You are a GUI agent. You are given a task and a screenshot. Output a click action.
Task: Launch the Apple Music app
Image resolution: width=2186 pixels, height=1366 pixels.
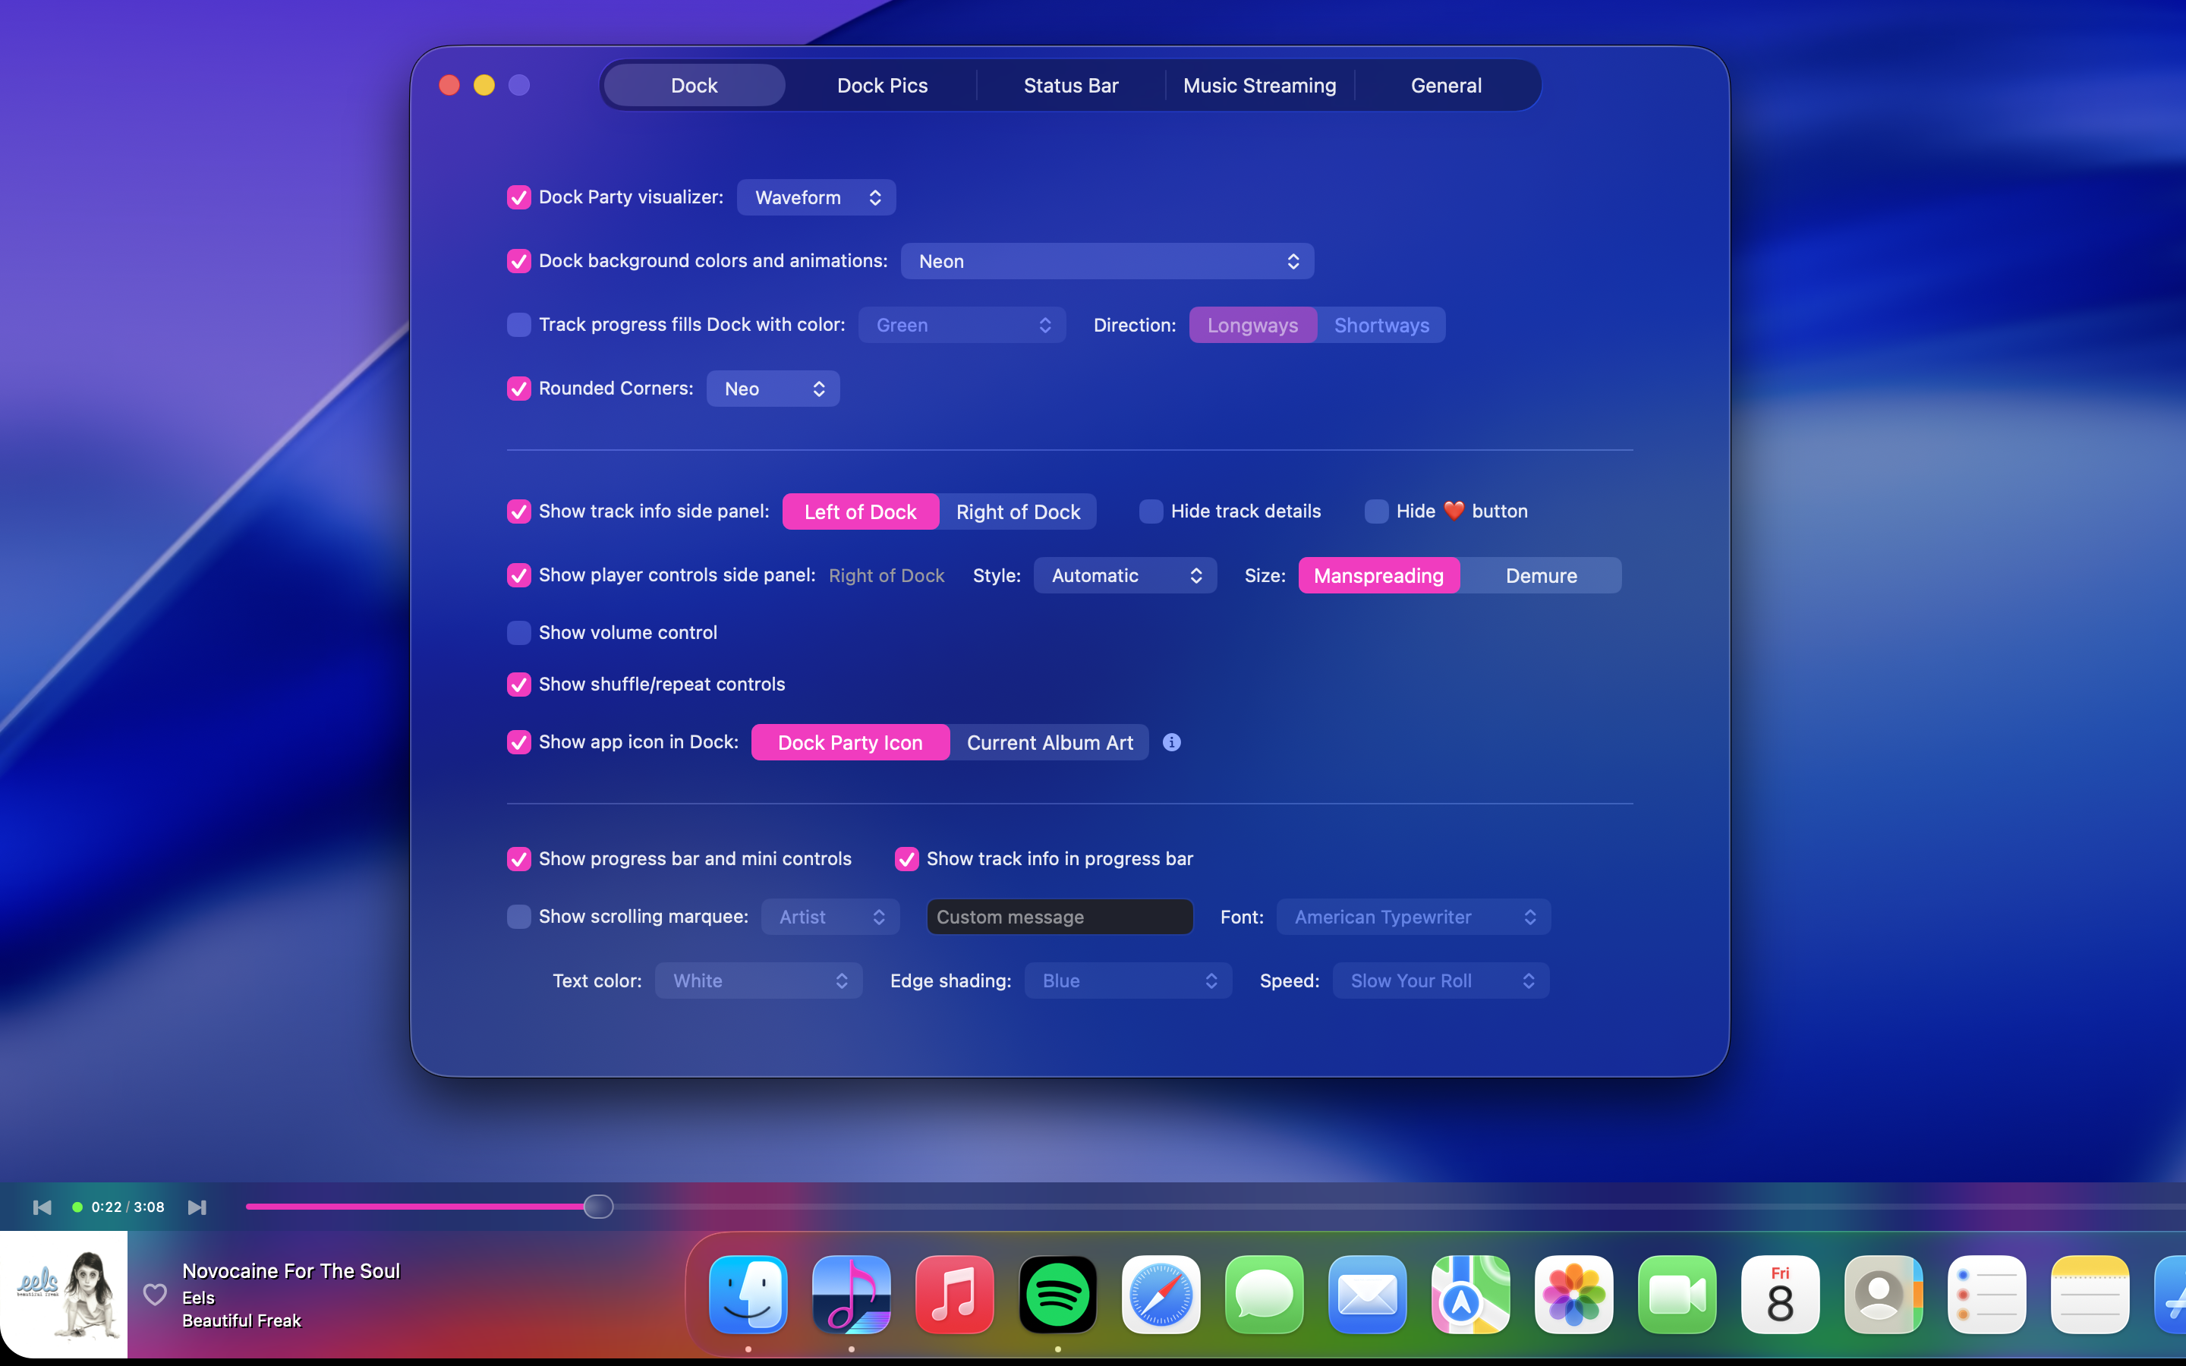pyautogui.click(x=954, y=1295)
